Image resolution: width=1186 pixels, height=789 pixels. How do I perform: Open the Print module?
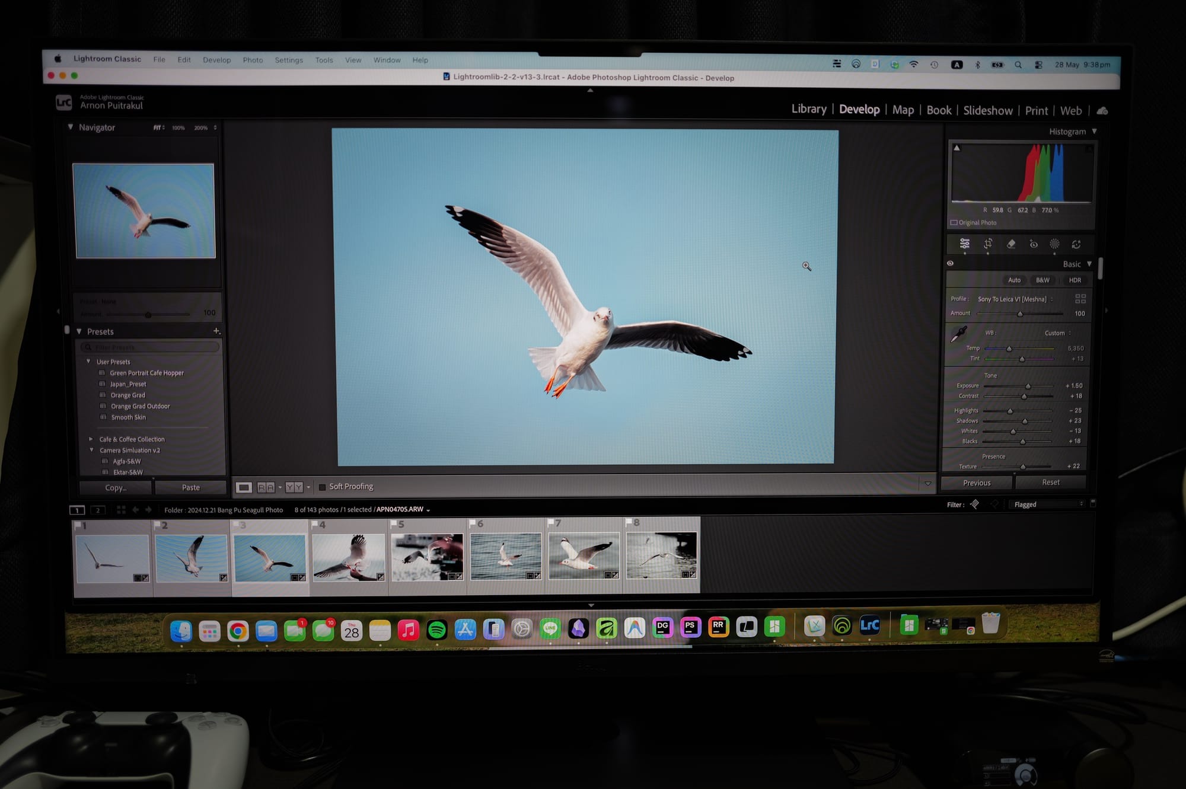click(x=1037, y=111)
